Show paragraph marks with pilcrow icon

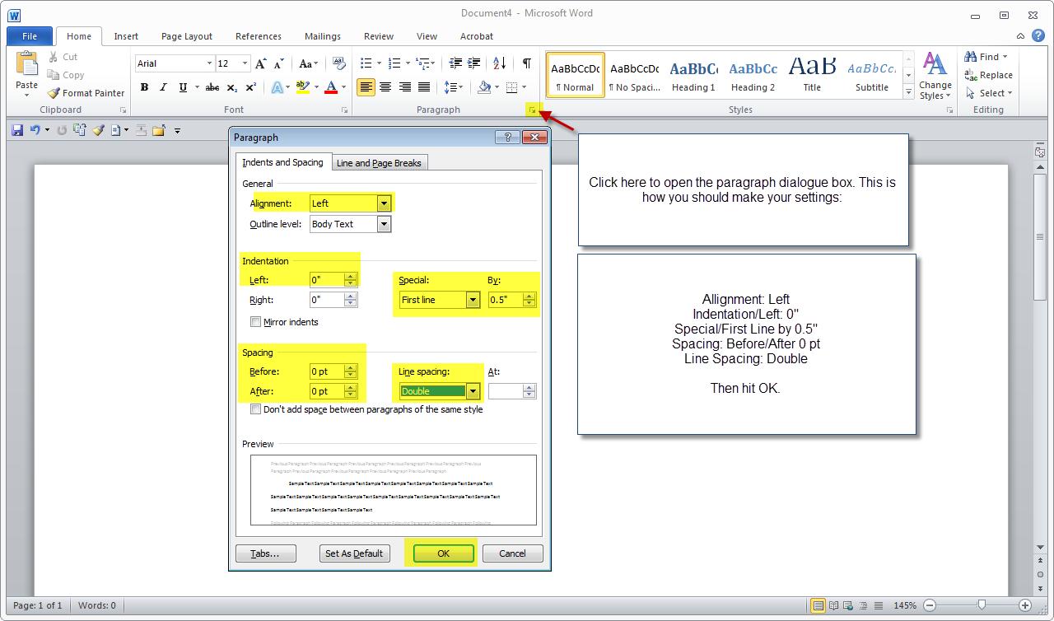526,63
